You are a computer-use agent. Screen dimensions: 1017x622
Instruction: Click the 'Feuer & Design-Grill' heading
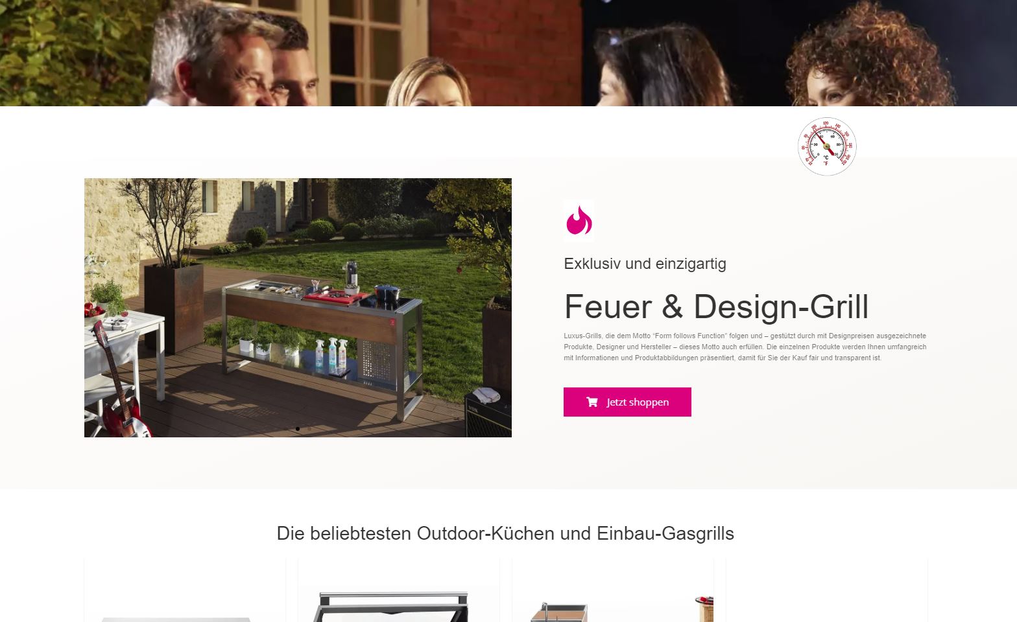(716, 306)
